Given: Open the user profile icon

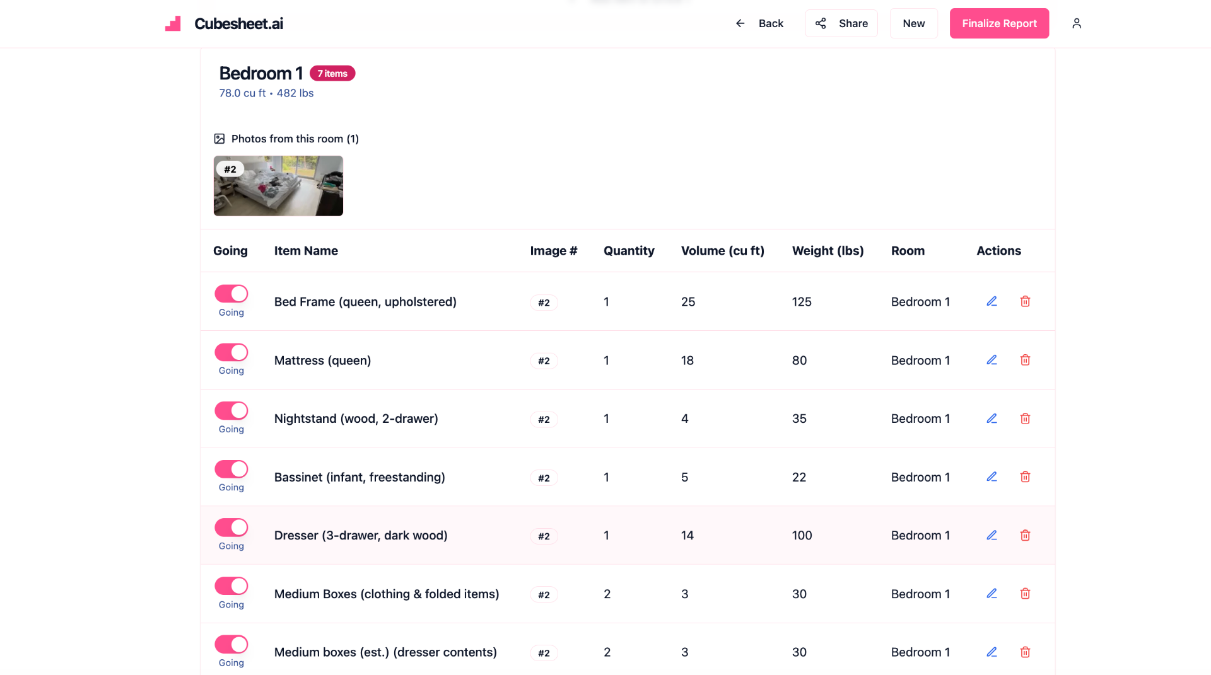Looking at the screenshot, I should [1076, 23].
